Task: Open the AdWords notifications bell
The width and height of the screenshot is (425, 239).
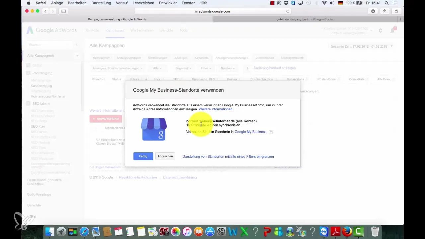Action: coord(393,31)
